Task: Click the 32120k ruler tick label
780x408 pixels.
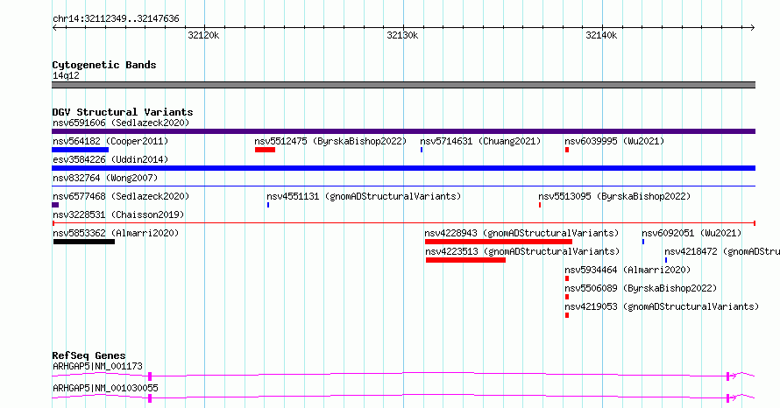Action: pyautogui.click(x=203, y=35)
